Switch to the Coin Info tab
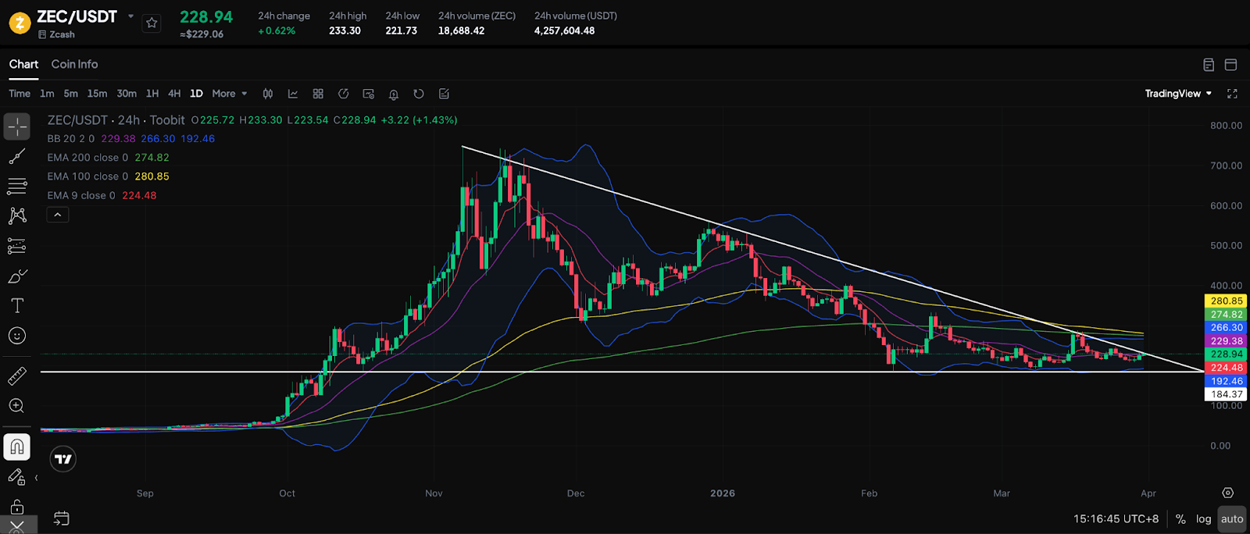The image size is (1250, 534). (74, 64)
